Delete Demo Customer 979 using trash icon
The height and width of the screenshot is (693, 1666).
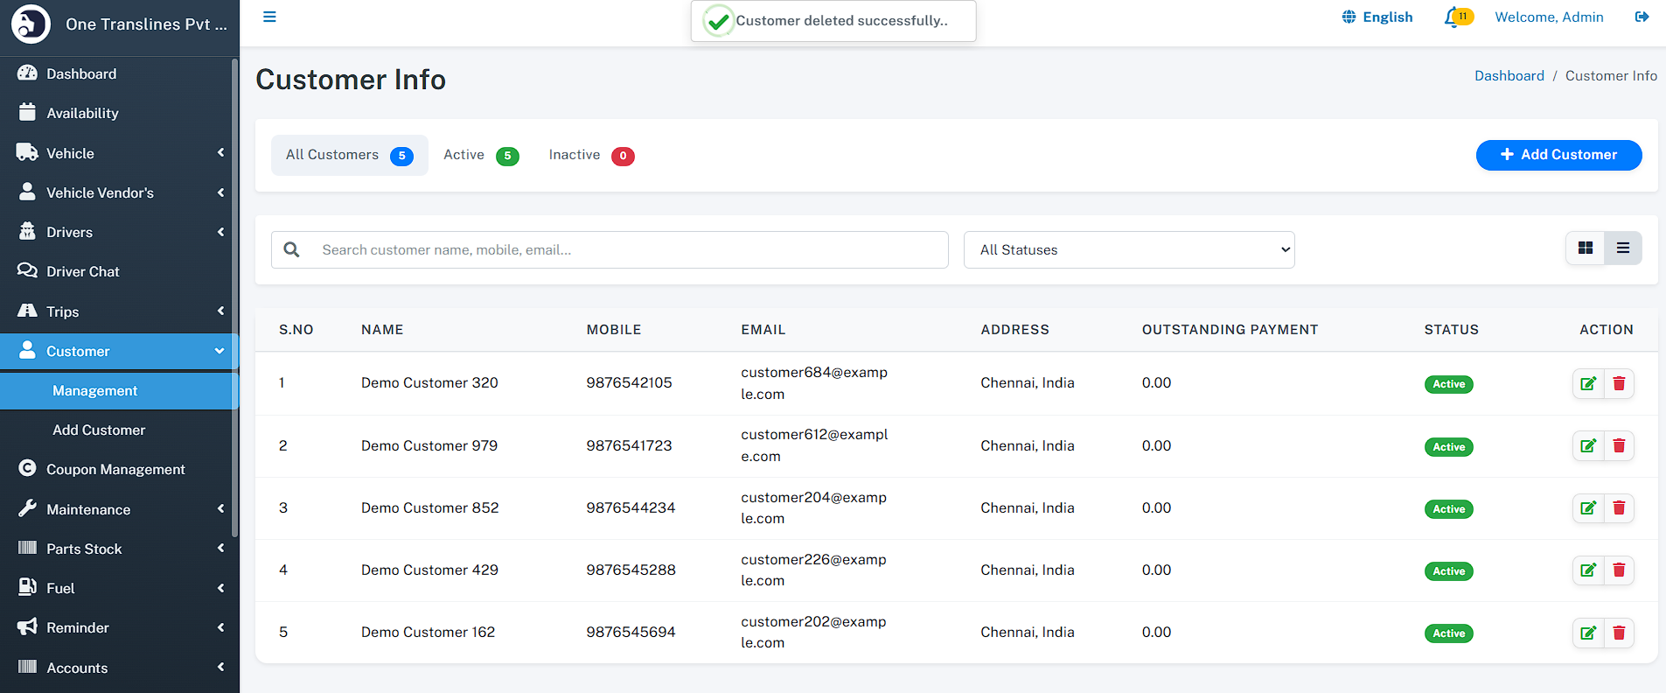click(x=1619, y=446)
